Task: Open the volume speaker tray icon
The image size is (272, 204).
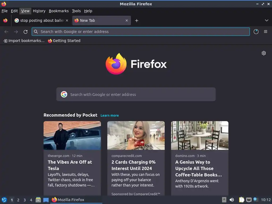Action: [232, 200]
